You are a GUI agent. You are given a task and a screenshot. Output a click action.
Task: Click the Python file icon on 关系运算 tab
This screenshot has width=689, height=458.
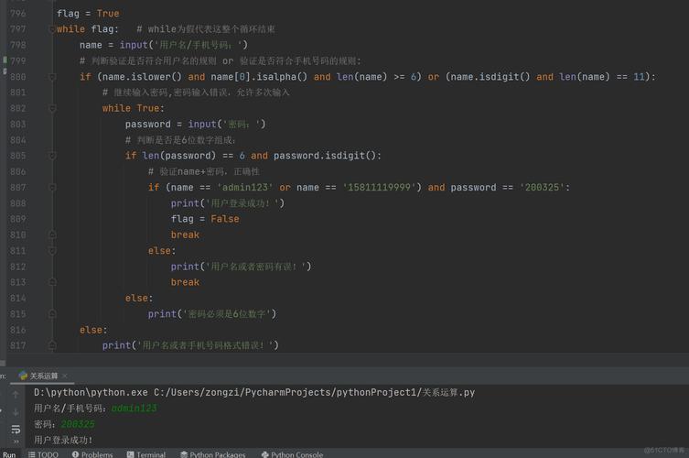pyautogui.click(x=23, y=376)
